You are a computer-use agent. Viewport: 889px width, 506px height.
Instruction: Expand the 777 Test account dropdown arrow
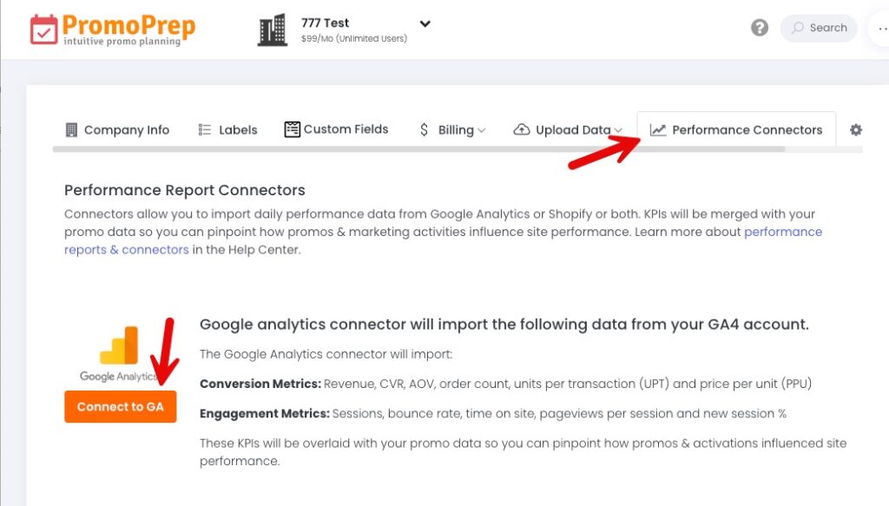(x=425, y=23)
